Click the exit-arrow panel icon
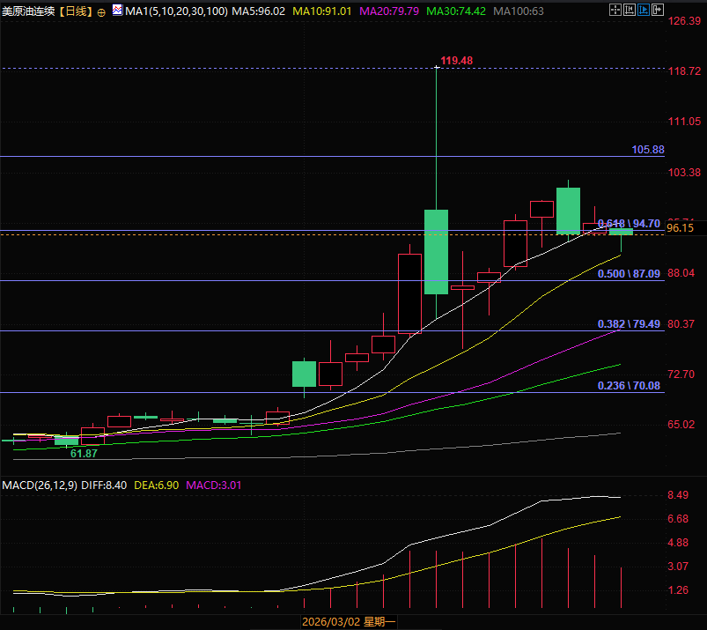Image resolution: width=707 pixels, height=630 pixels. tap(658, 10)
